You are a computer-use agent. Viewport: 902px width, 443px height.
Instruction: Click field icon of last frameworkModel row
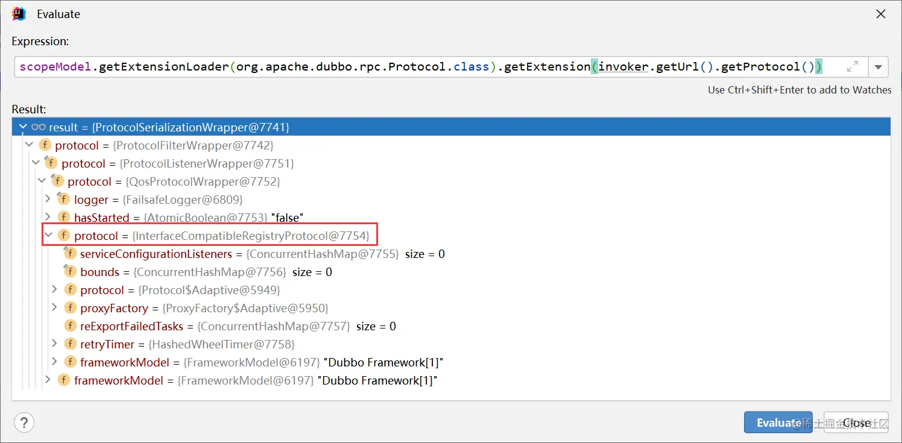(x=64, y=380)
